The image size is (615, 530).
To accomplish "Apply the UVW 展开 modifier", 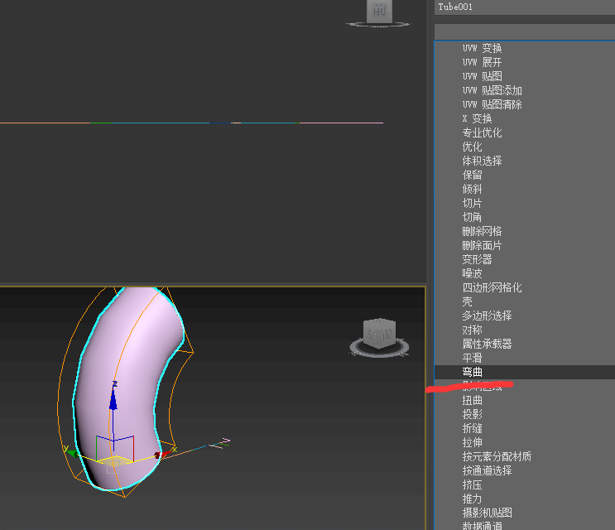I will pyautogui.click(x=482, y=62).
